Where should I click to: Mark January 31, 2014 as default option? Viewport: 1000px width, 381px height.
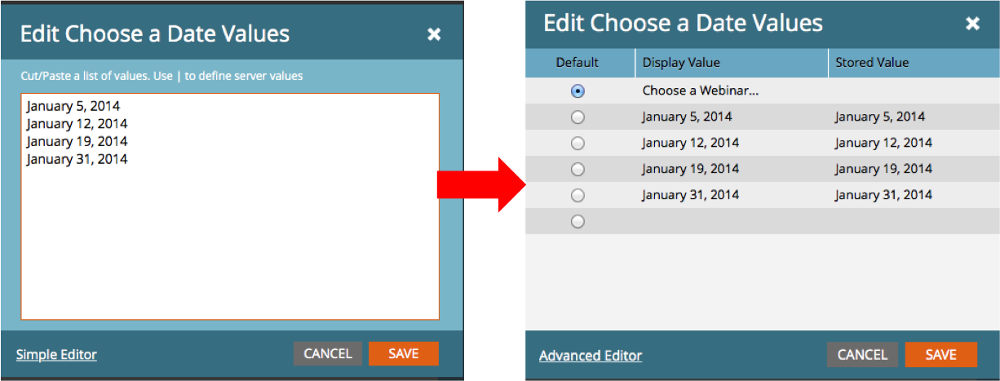pyautogui.click(x=577, y=196)
